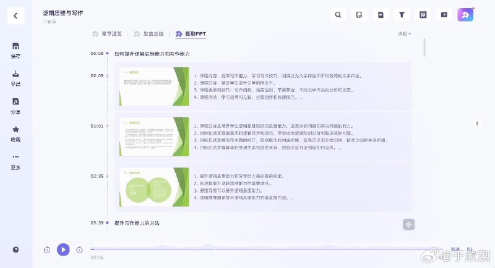Click summary line starting 1. 课程目标是培养学生
Screen dimensions: 495x268
point(273,126)
